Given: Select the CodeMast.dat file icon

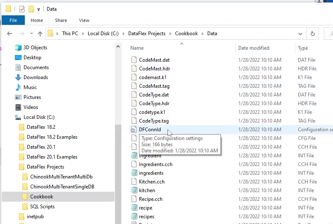Looking at the screenshot, I should click(x=134, y=60).
